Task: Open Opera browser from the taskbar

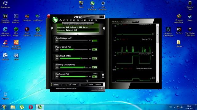Action: 31,107
